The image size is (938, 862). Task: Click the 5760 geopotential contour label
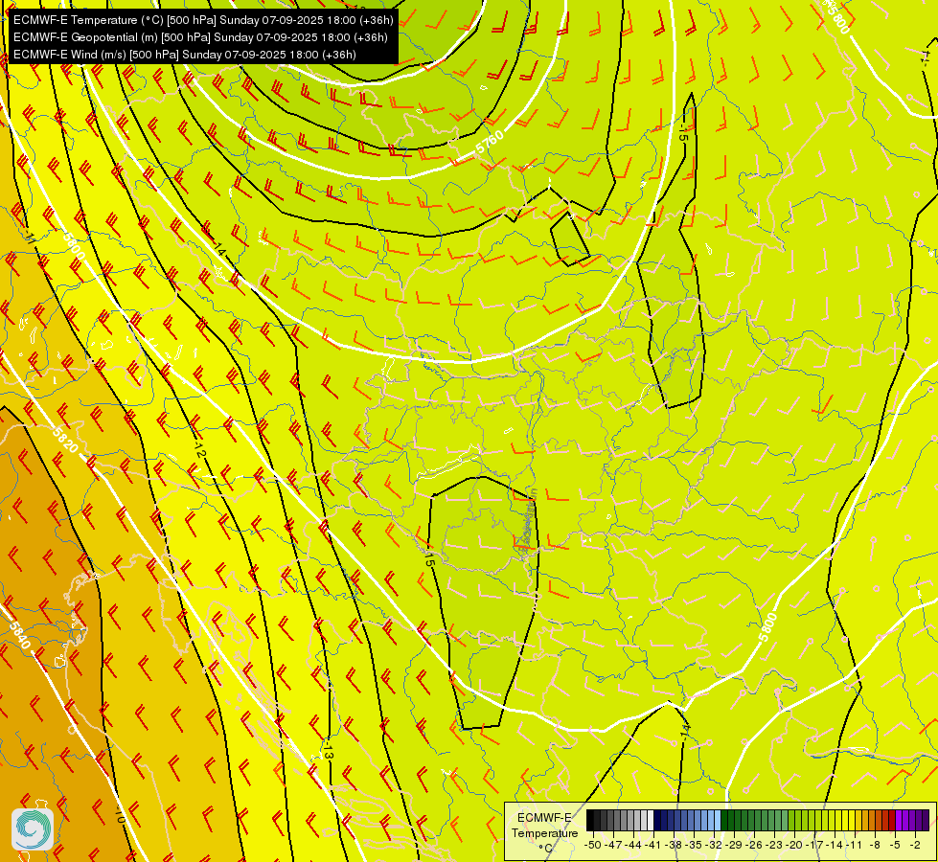click(490, 143)
